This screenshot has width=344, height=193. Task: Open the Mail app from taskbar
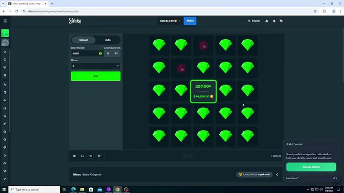click(x=100, y=189)
